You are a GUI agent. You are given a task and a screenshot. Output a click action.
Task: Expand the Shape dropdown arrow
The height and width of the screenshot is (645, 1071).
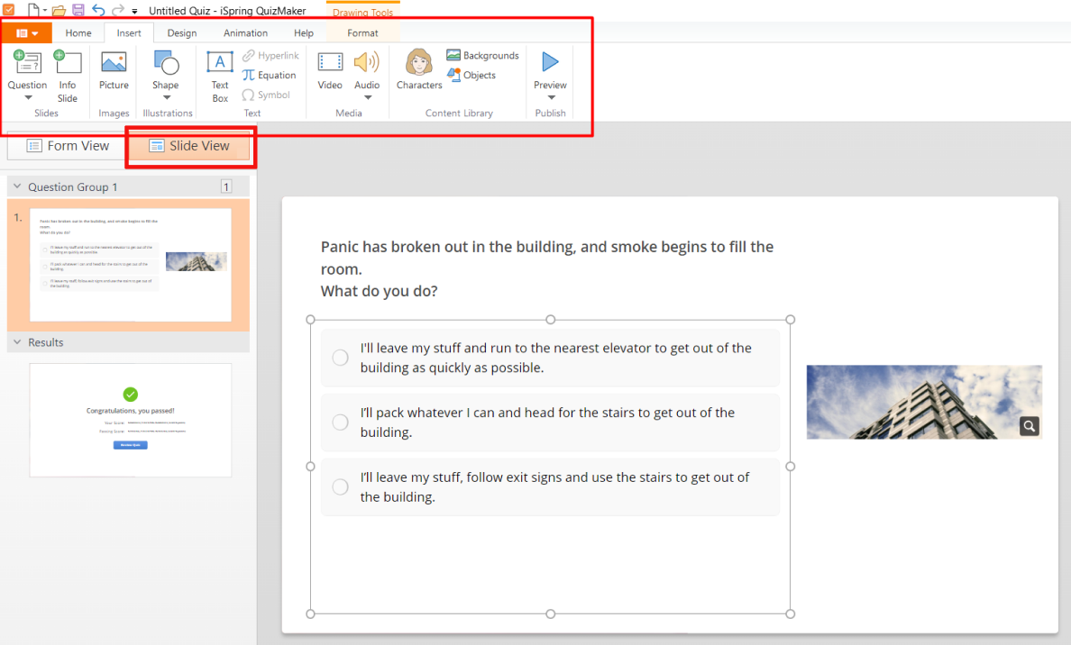[166, 97]
